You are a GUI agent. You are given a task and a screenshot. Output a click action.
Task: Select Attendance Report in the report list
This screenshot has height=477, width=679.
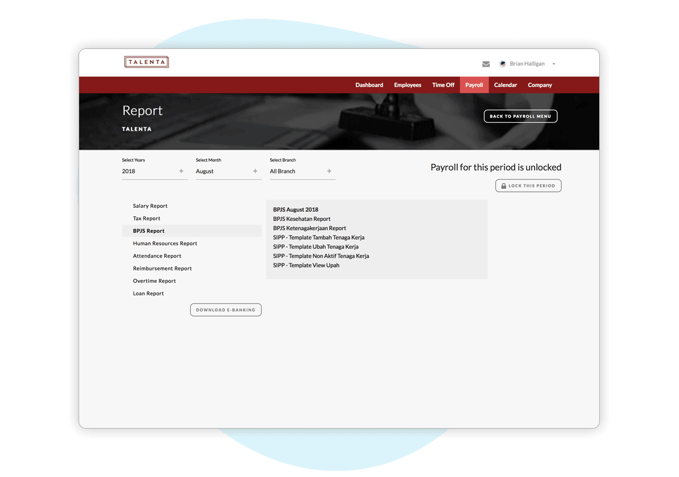click(x=157, y=256)
